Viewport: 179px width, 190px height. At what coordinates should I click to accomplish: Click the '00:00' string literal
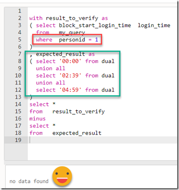tap(71, 61)
